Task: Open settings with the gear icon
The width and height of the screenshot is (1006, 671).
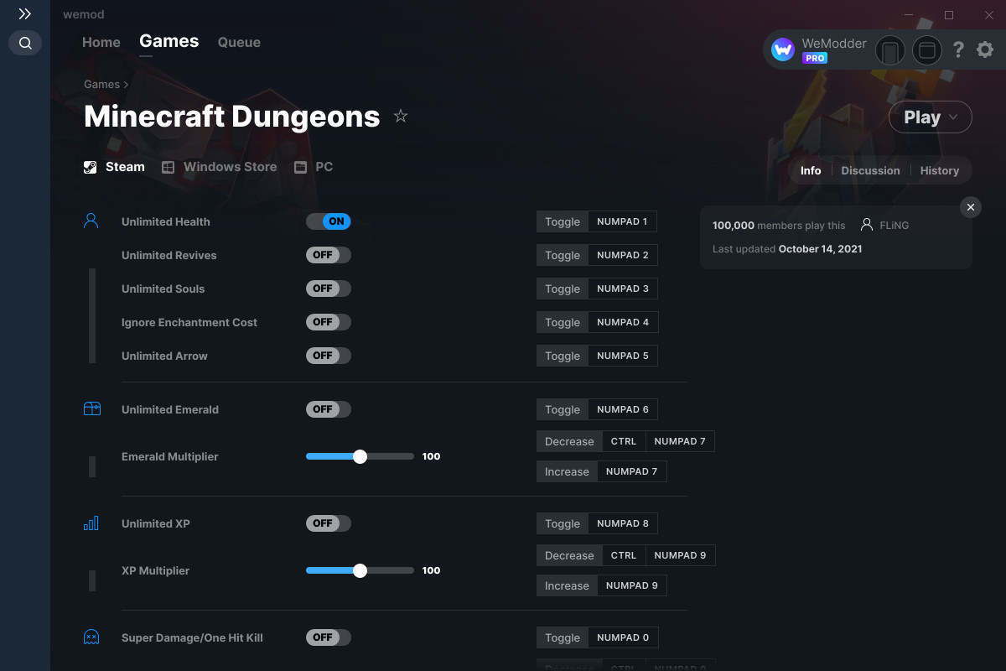Action: coord(985,50)
